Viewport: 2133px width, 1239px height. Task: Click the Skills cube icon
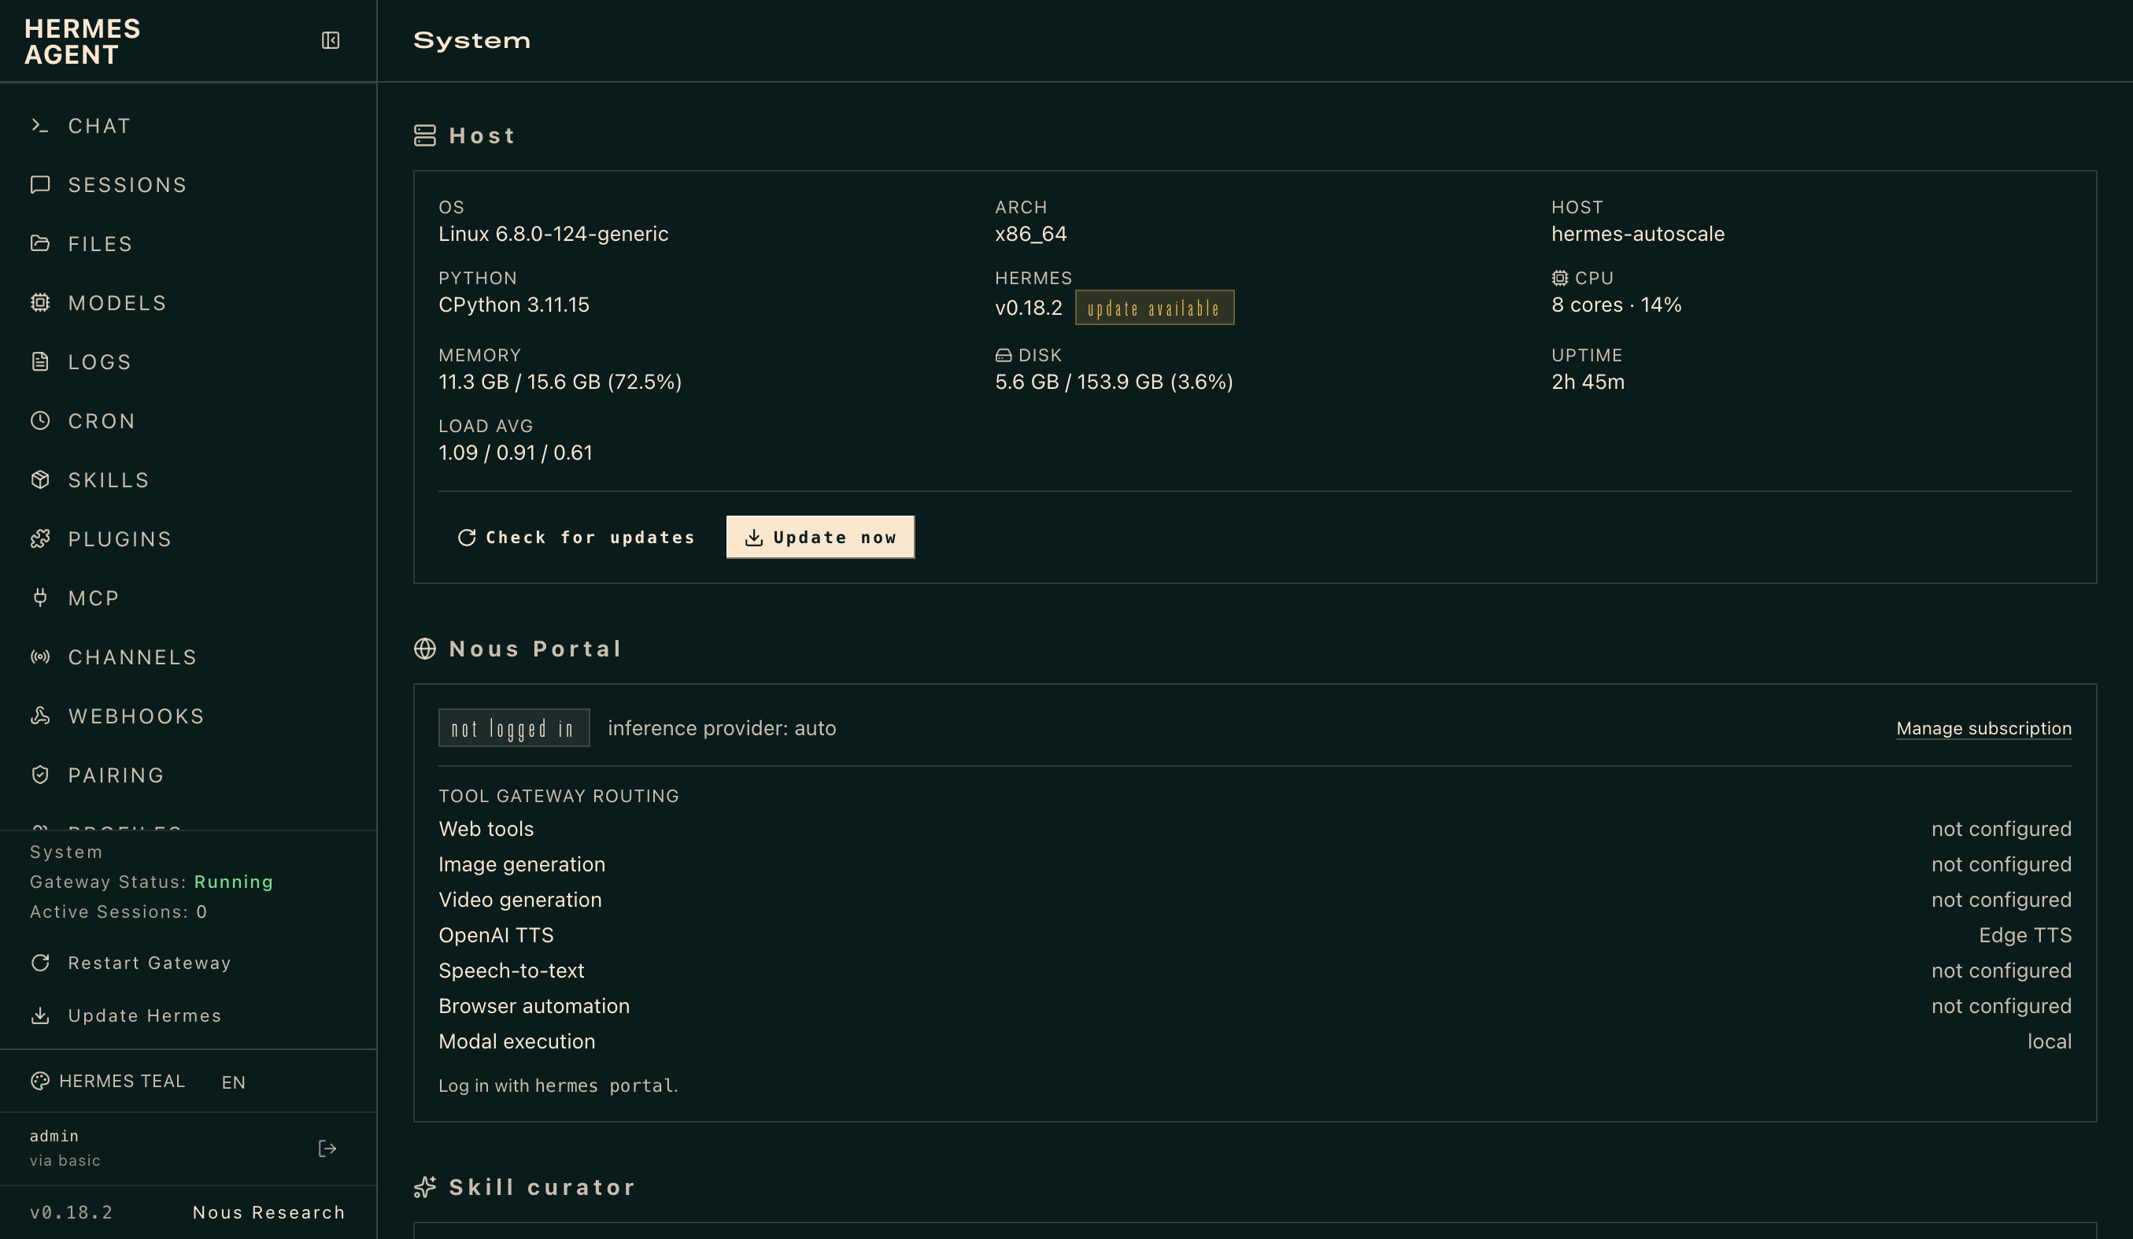(40, 480)
